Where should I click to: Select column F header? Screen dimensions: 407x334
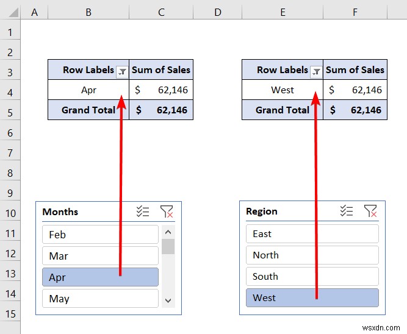pos(355,12)
